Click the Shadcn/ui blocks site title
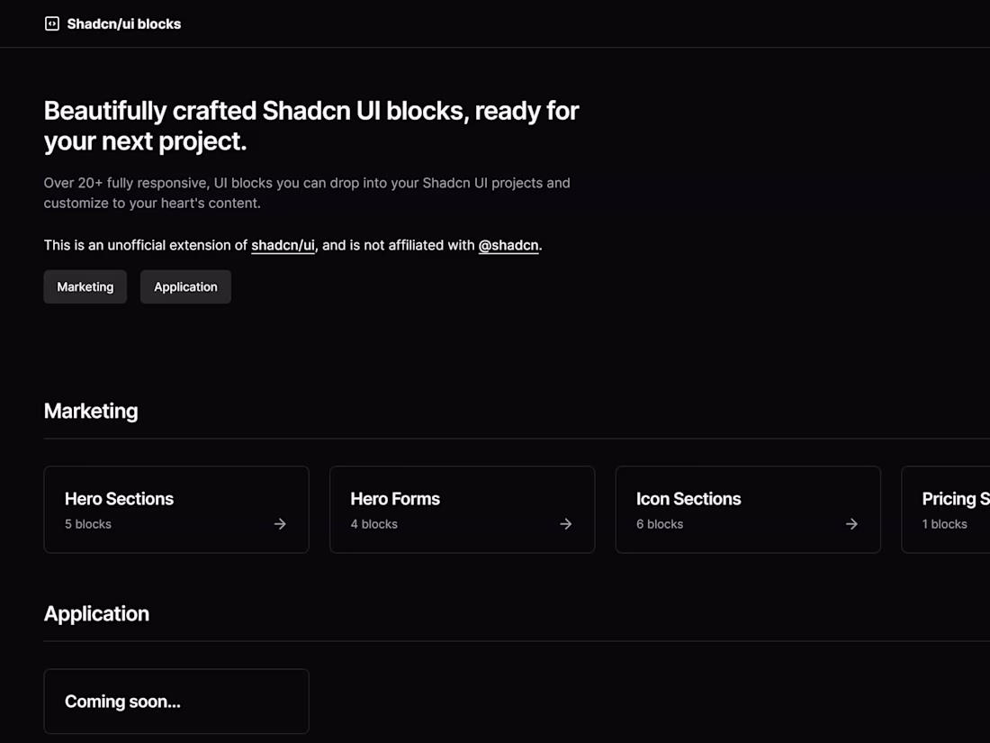Image resolution: width=990 pixels, height=743 pixels. [x=123, y=23]
